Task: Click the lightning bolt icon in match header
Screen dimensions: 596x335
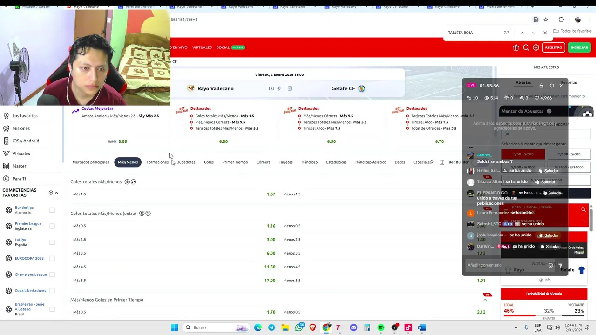Action: (x=279, y=88)
